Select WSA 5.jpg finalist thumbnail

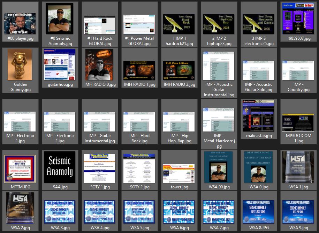139,212
